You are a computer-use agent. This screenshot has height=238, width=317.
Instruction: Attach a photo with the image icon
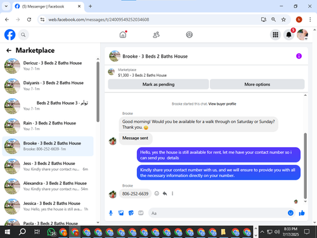(121, 213)
